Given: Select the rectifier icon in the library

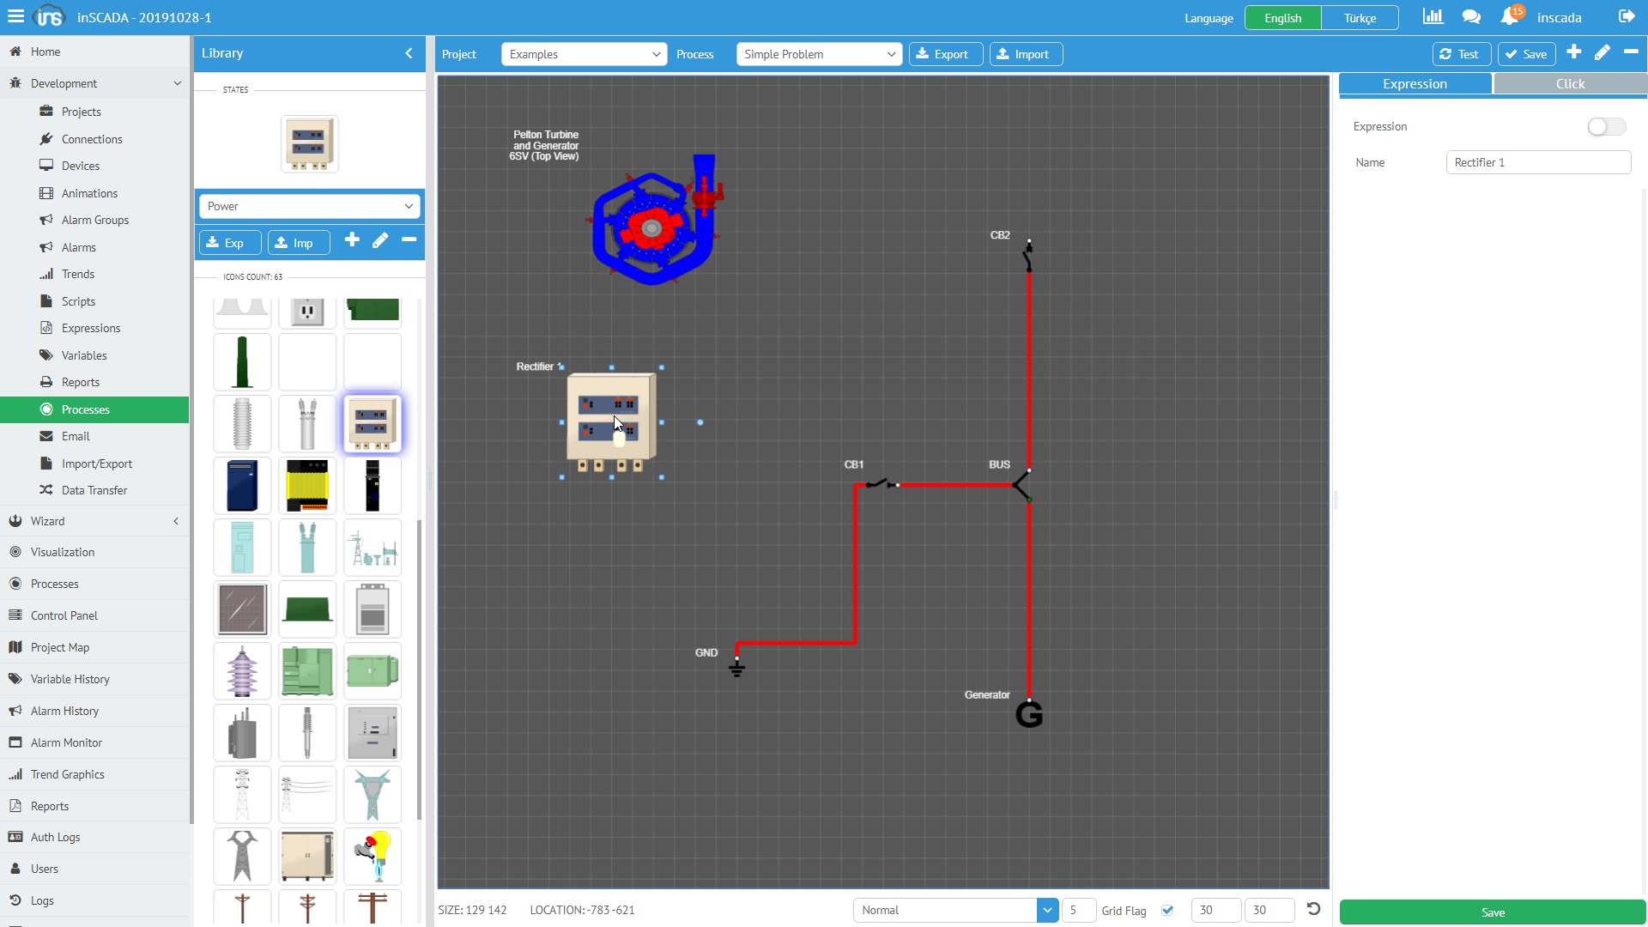Looking at the screenshot, I should (373, 423).
